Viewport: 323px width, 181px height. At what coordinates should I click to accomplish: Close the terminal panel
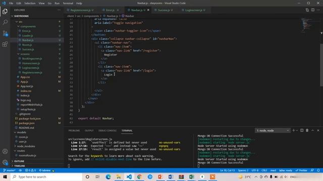(318, 131)
